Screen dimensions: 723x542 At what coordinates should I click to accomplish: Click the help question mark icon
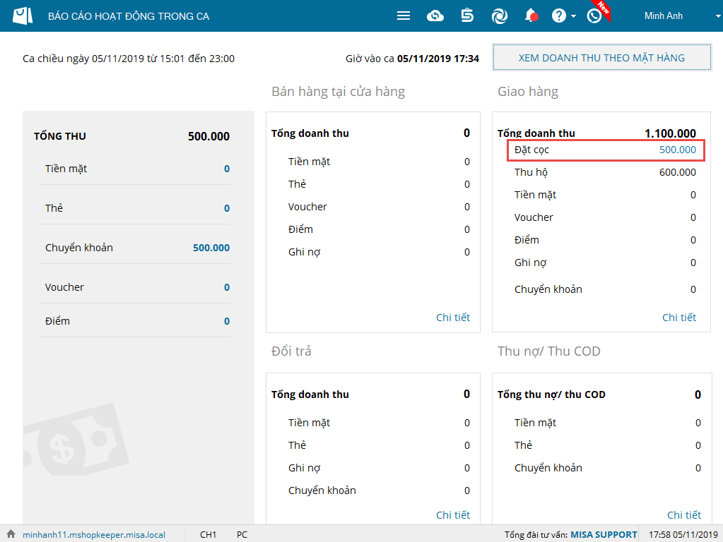(559, 16)
